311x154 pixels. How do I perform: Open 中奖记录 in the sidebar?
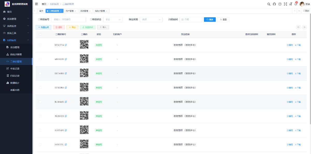tap(16, 69)
